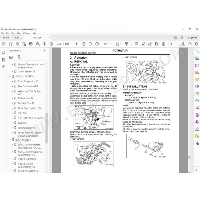Open the Drive Shaft System DS bookmark

click(29, 108)
